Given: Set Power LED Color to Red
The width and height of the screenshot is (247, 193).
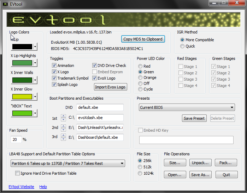Looking at the screenshot, I should [x=140, y=66].
